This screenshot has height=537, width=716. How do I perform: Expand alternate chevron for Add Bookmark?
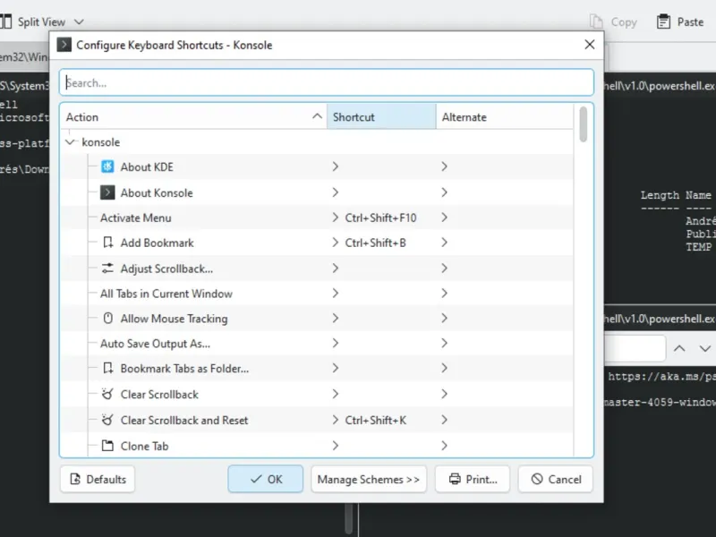pos(444,243)
